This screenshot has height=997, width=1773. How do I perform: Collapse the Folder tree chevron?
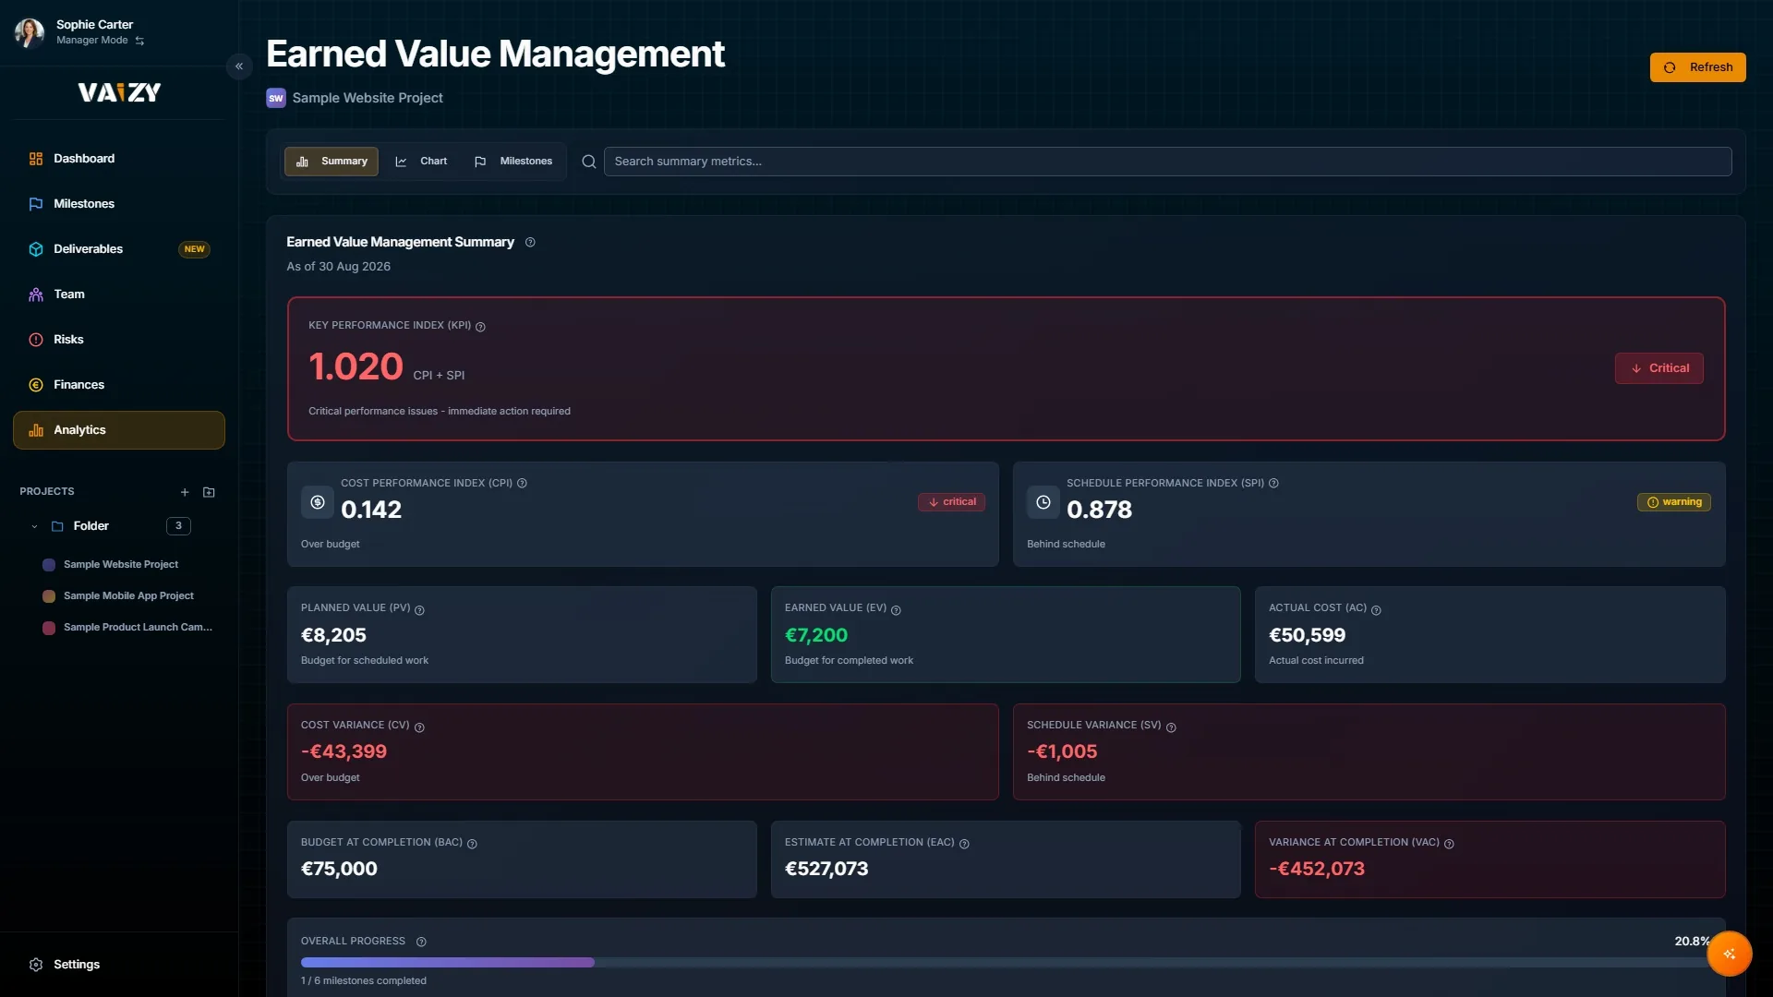[34, 526]
